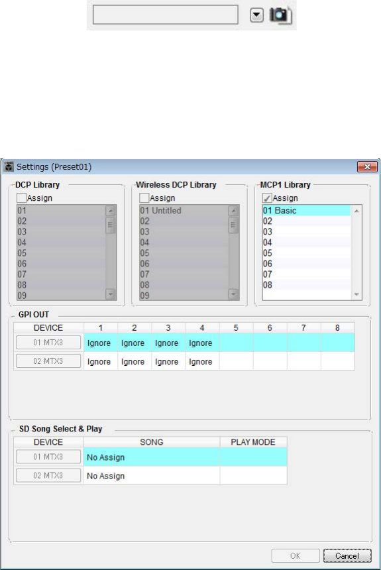Viewport: 381px width, 570px height.
Task: Enable DCP Library Assign checkbox
Action: [x=21, y=198]
